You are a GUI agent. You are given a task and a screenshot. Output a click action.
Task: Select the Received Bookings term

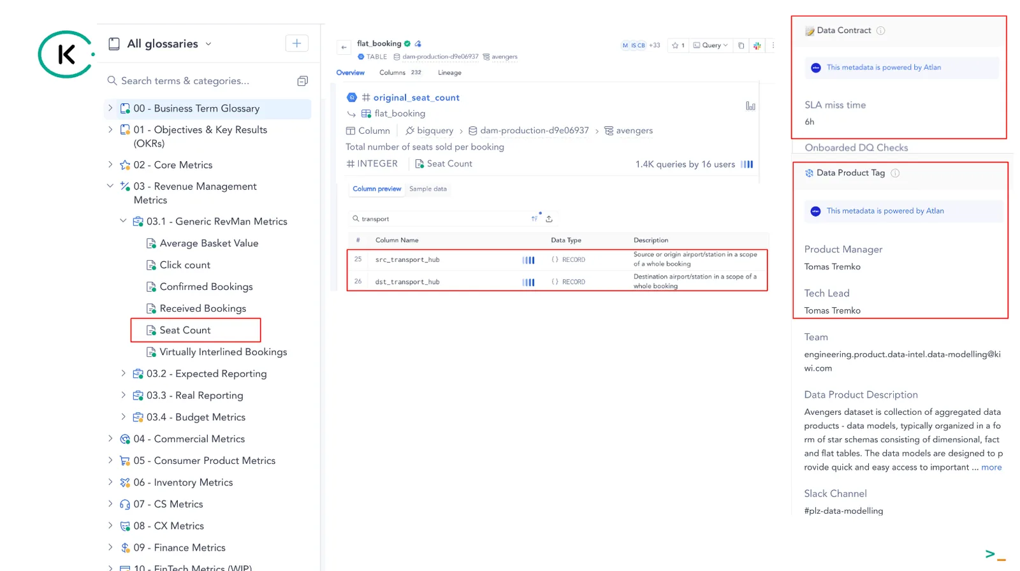pos(196,308)
